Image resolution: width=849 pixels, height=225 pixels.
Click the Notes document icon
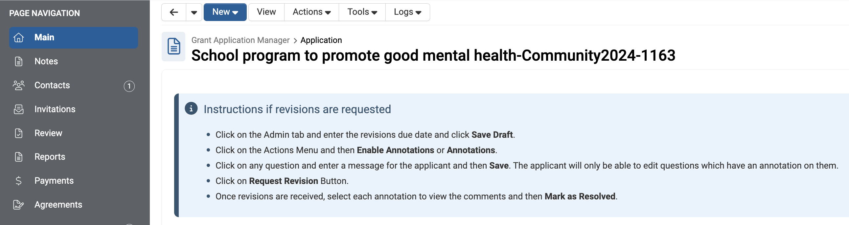[19, 62]
